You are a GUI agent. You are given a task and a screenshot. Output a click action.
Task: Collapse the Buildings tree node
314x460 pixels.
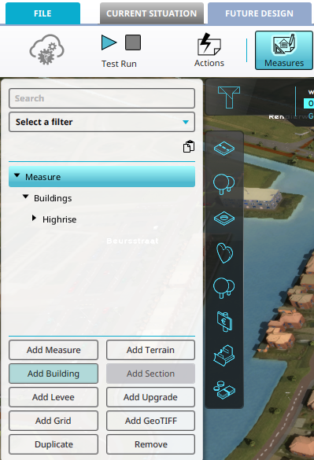26,197
